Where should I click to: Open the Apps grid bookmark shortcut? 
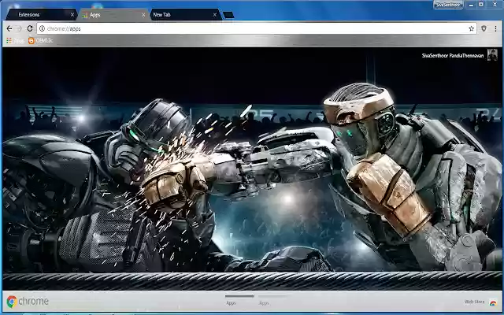15,40
